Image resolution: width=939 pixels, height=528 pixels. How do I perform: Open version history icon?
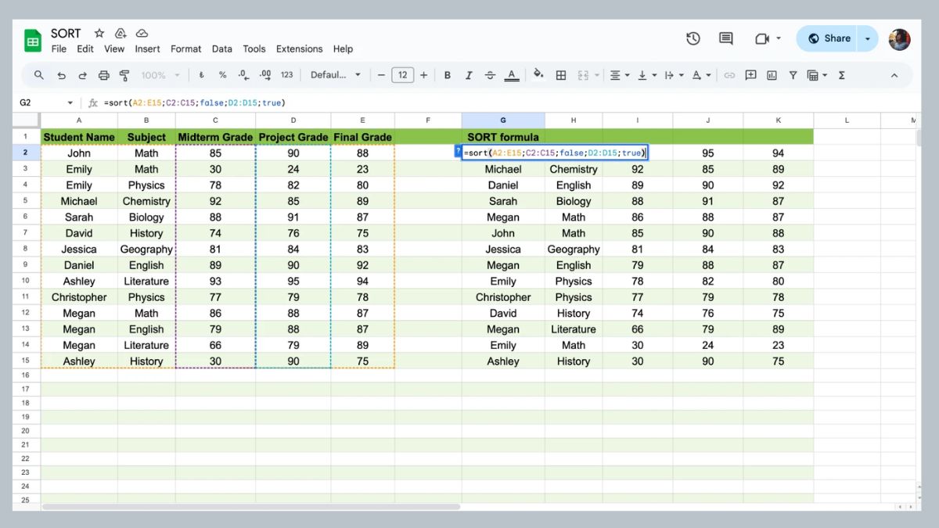[x=693, y=38]
